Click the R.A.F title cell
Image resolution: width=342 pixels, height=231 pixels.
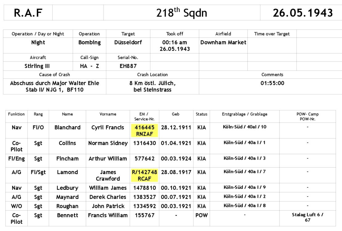(28, 13)
